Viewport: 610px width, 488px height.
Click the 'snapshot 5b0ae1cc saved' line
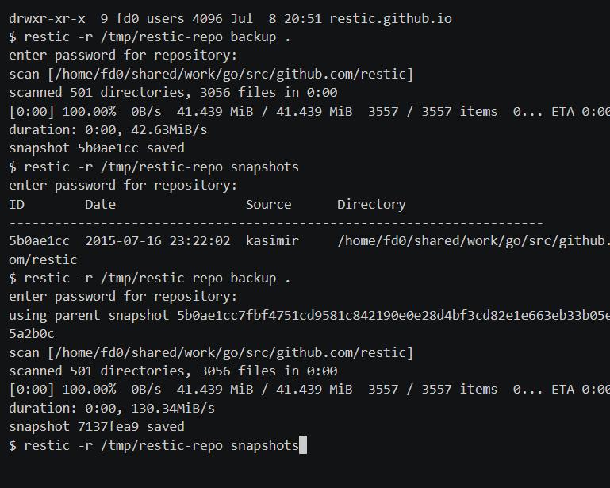point(97,148)
